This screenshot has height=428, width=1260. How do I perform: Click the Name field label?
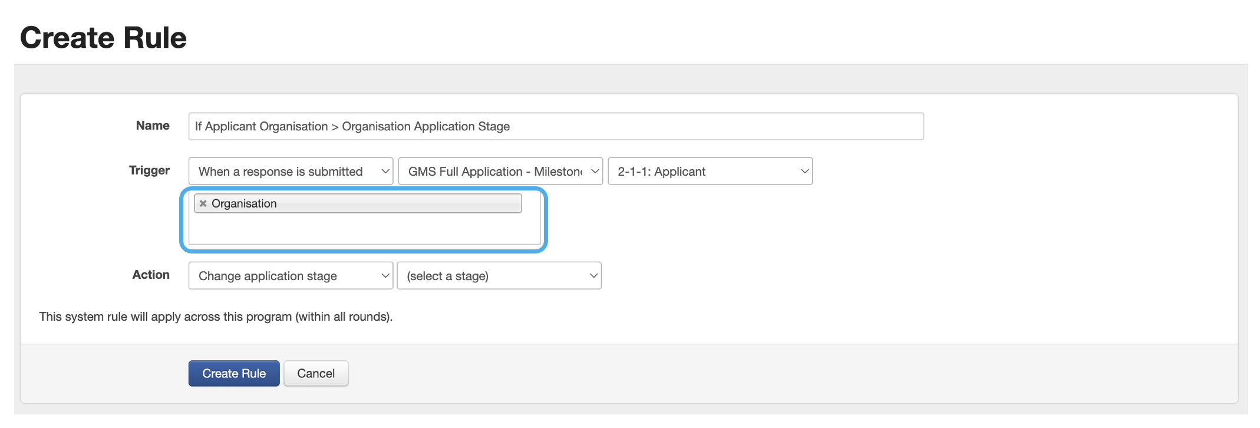(x=153, y=126)
